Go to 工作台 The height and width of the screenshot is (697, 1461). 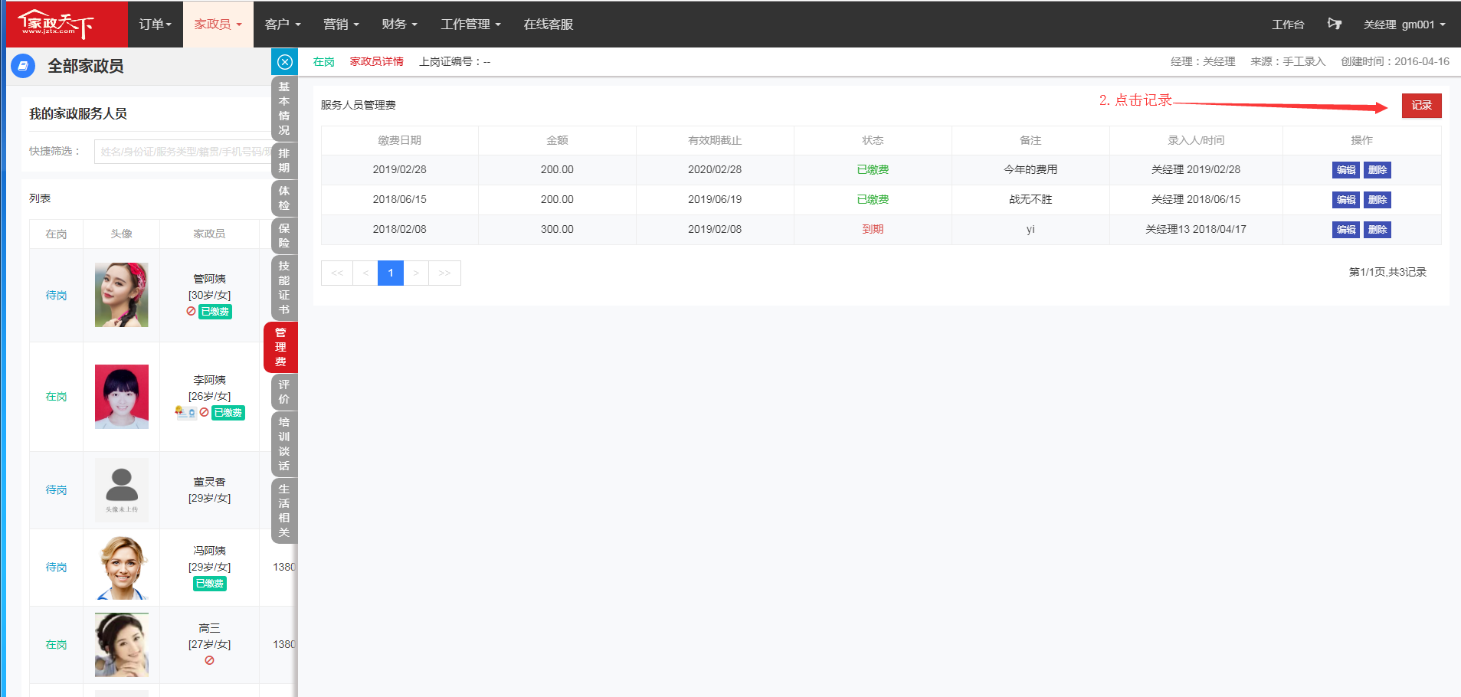[x=1288, y=25]
